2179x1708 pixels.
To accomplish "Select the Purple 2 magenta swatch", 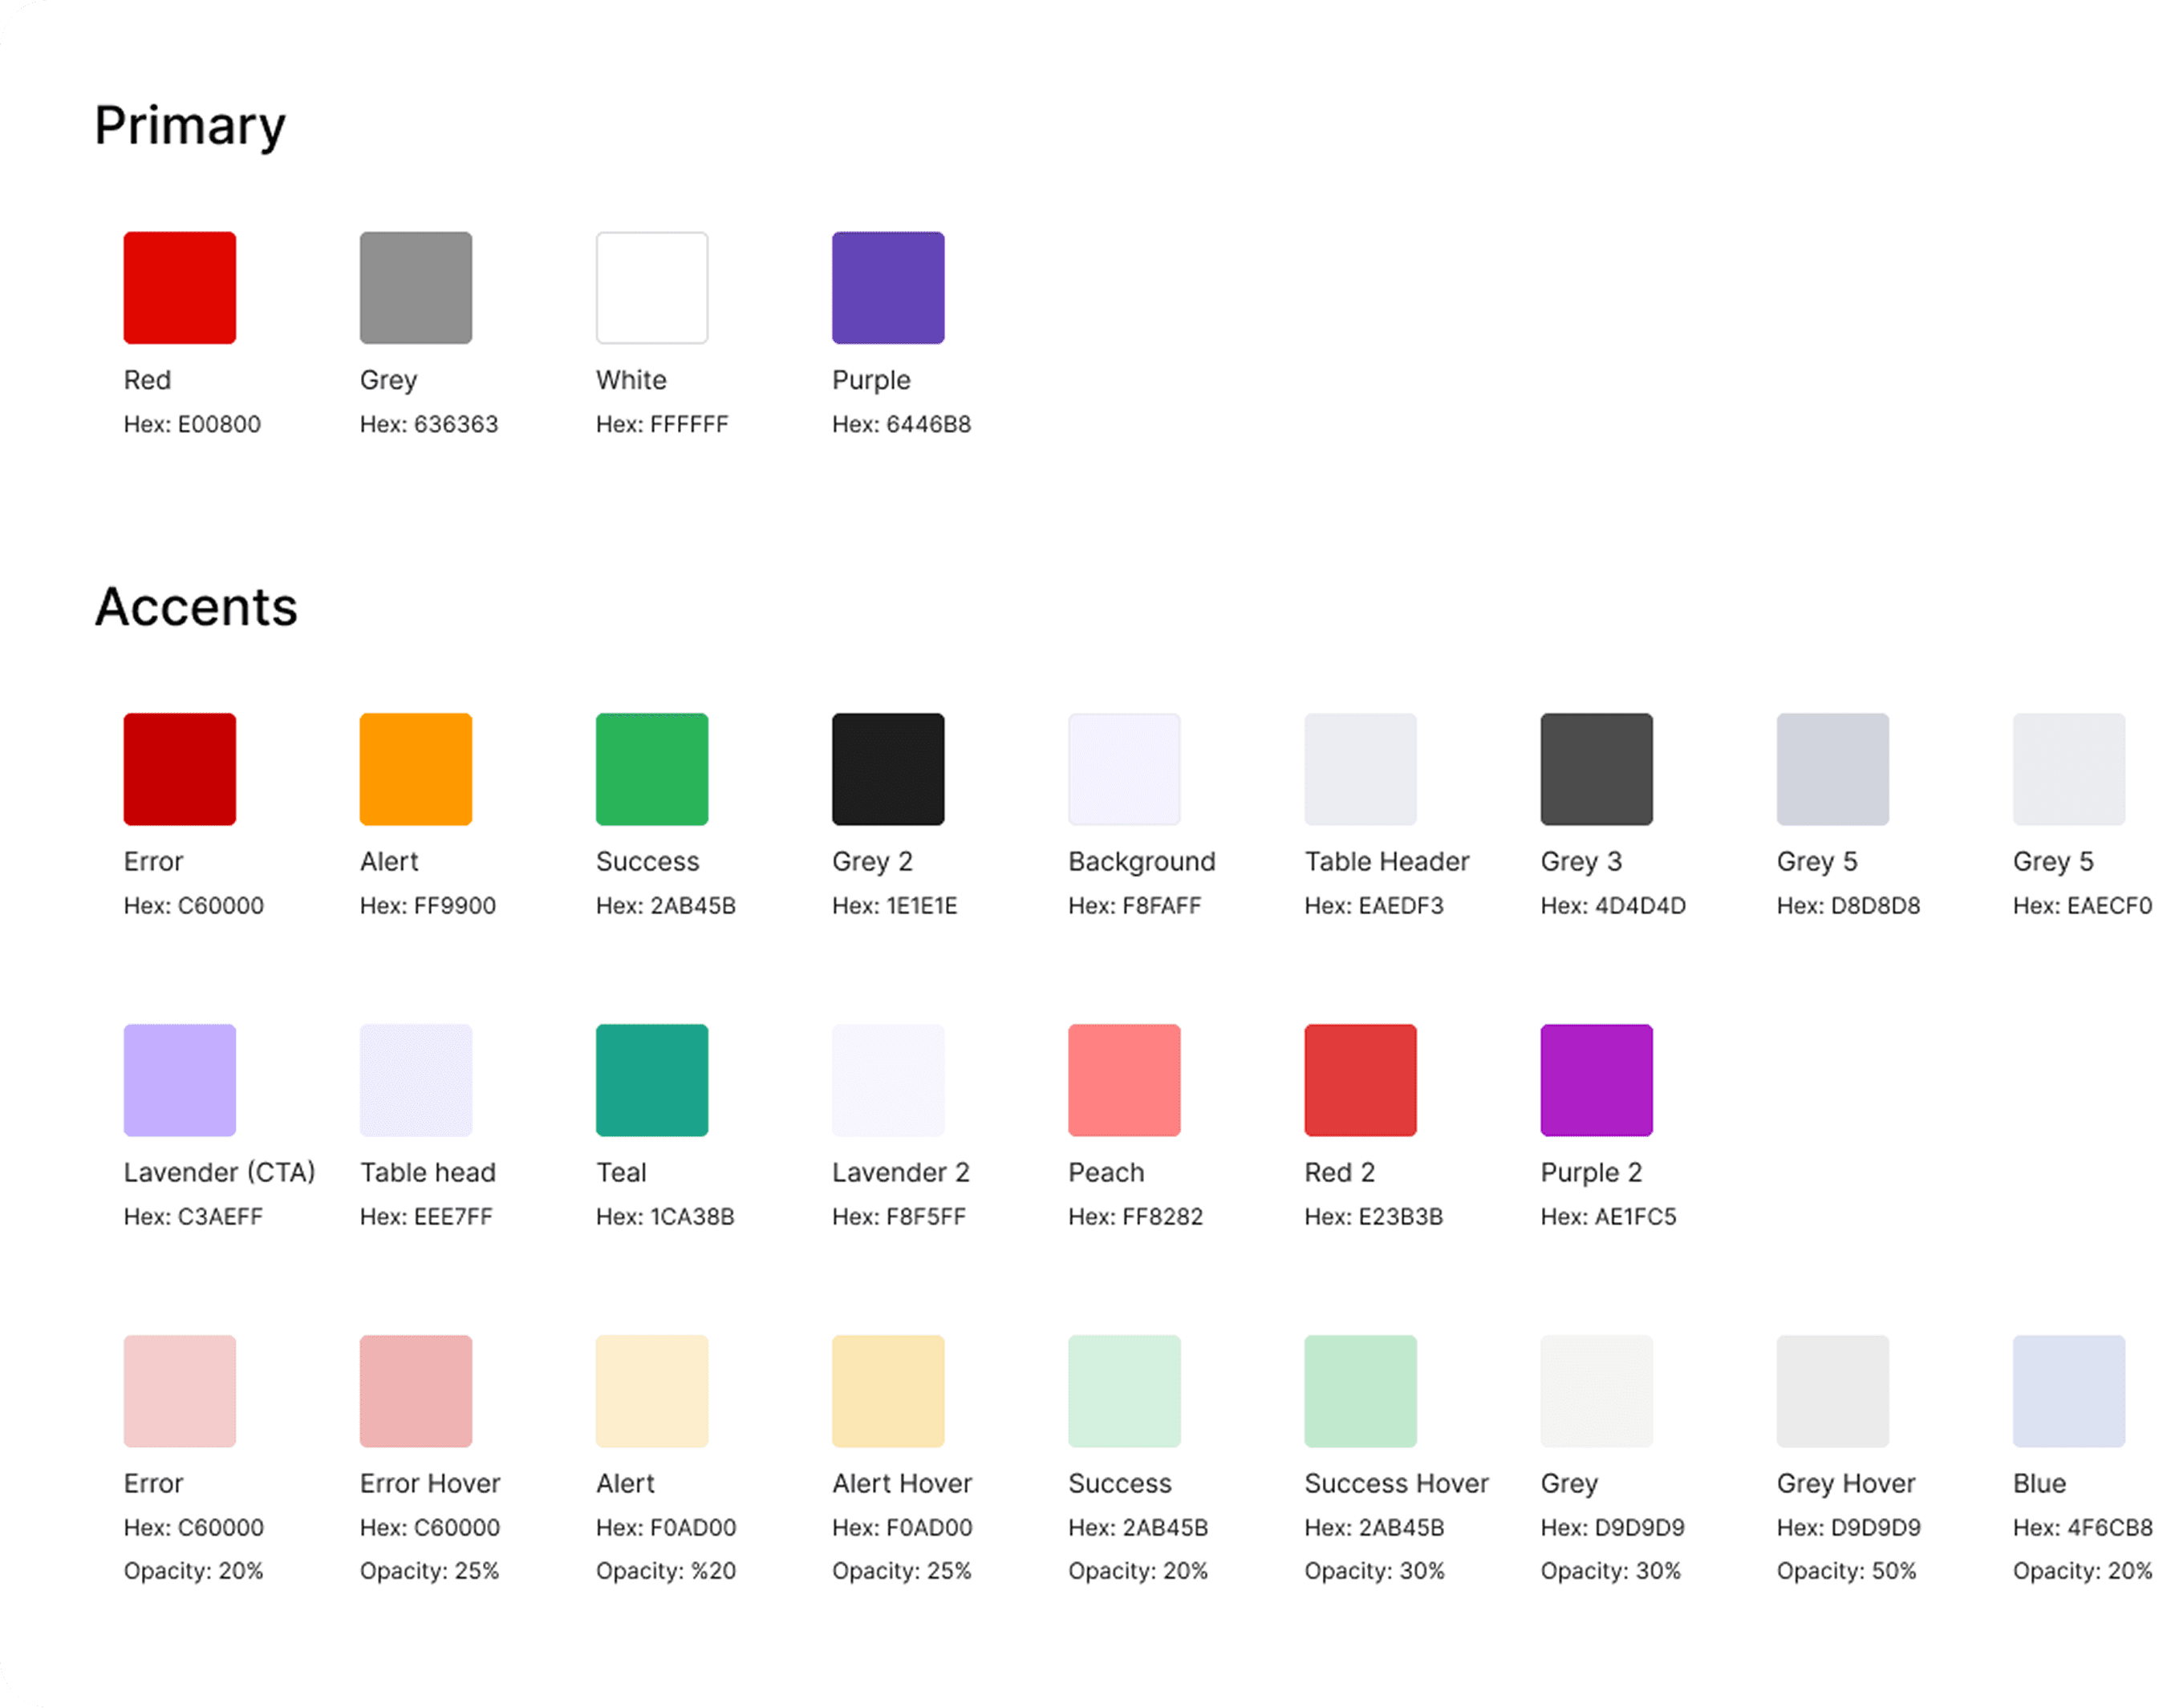I will 1596,1080.
